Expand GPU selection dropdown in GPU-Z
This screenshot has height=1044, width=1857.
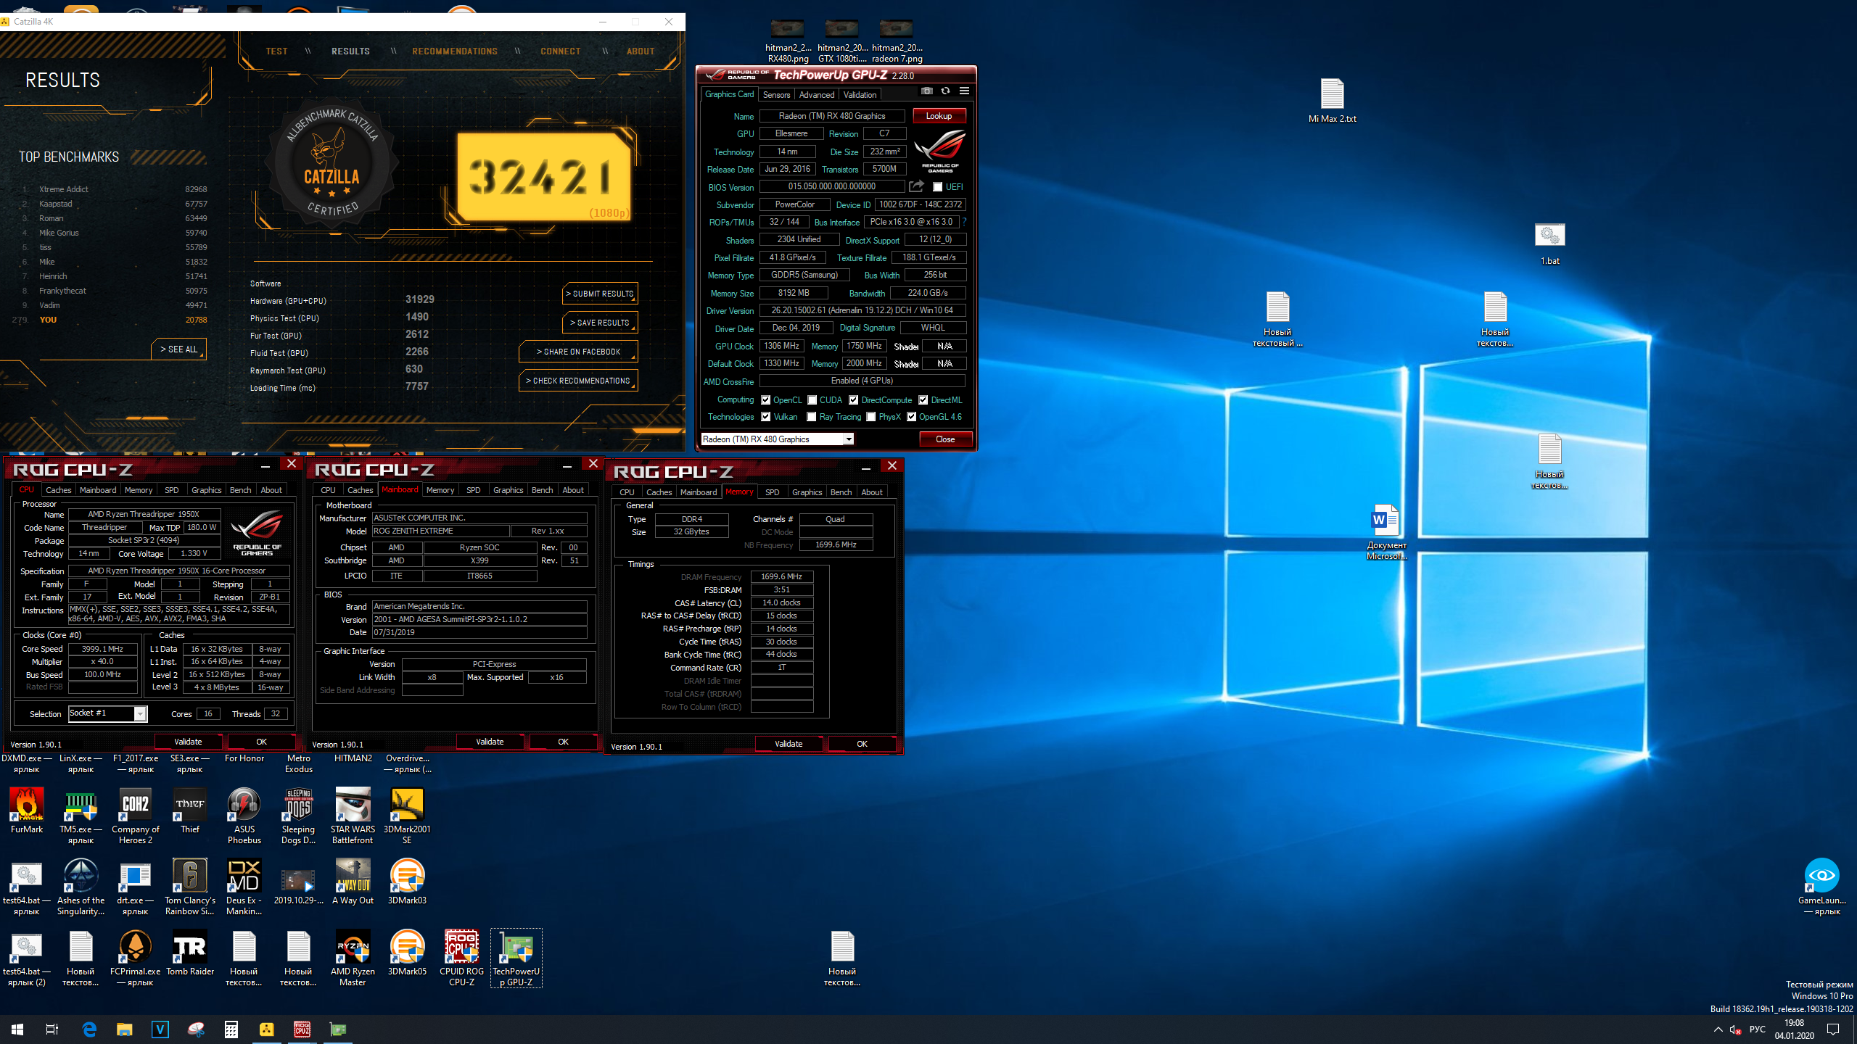tap(848, 439)
